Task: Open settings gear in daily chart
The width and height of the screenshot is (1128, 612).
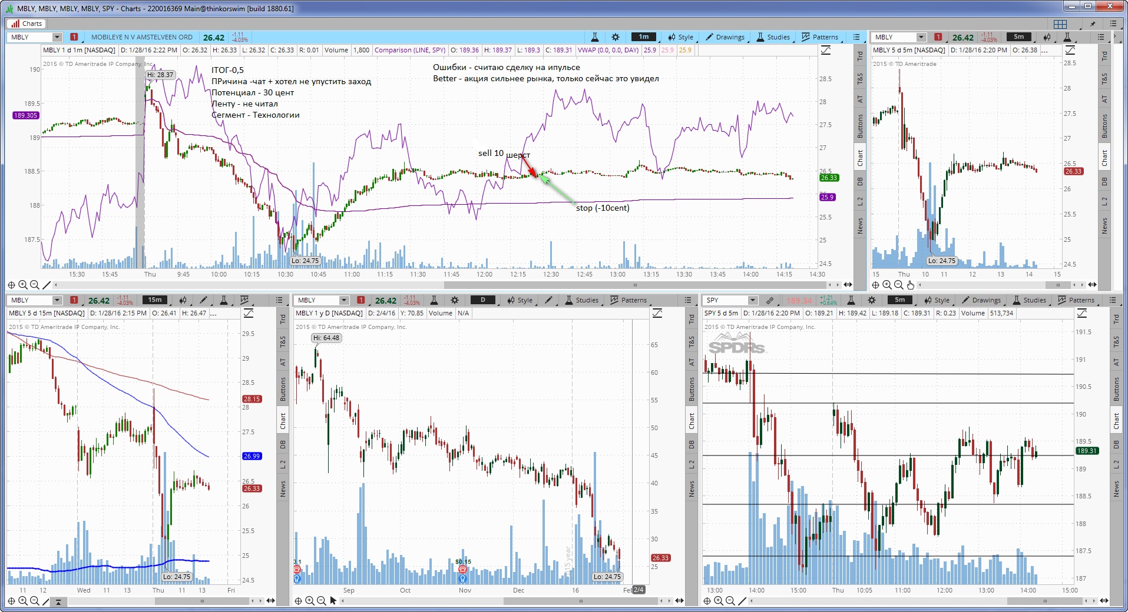Action: coord(455,300)
